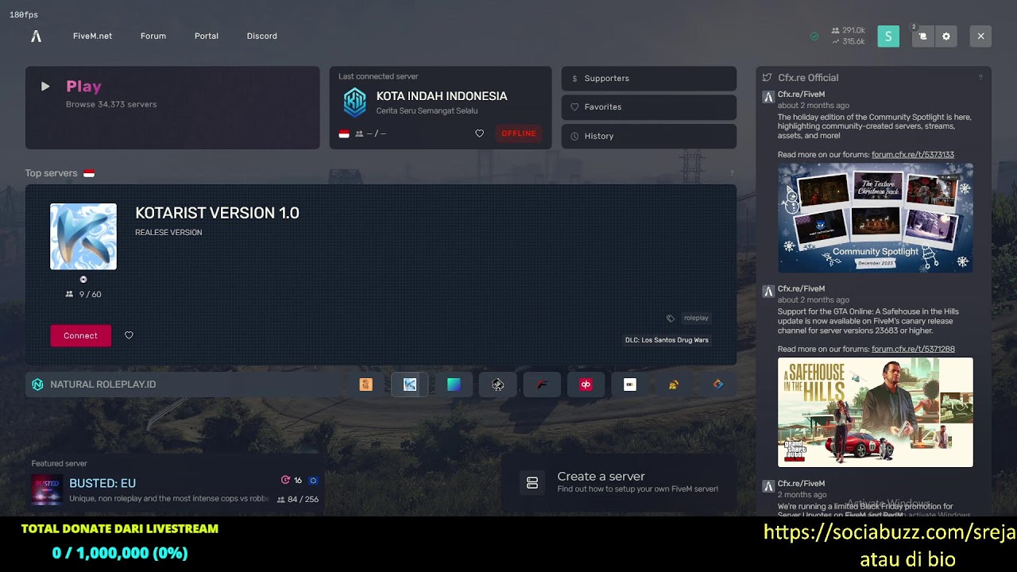Open the History server list

pyautogui.click(x=649, y=136)
